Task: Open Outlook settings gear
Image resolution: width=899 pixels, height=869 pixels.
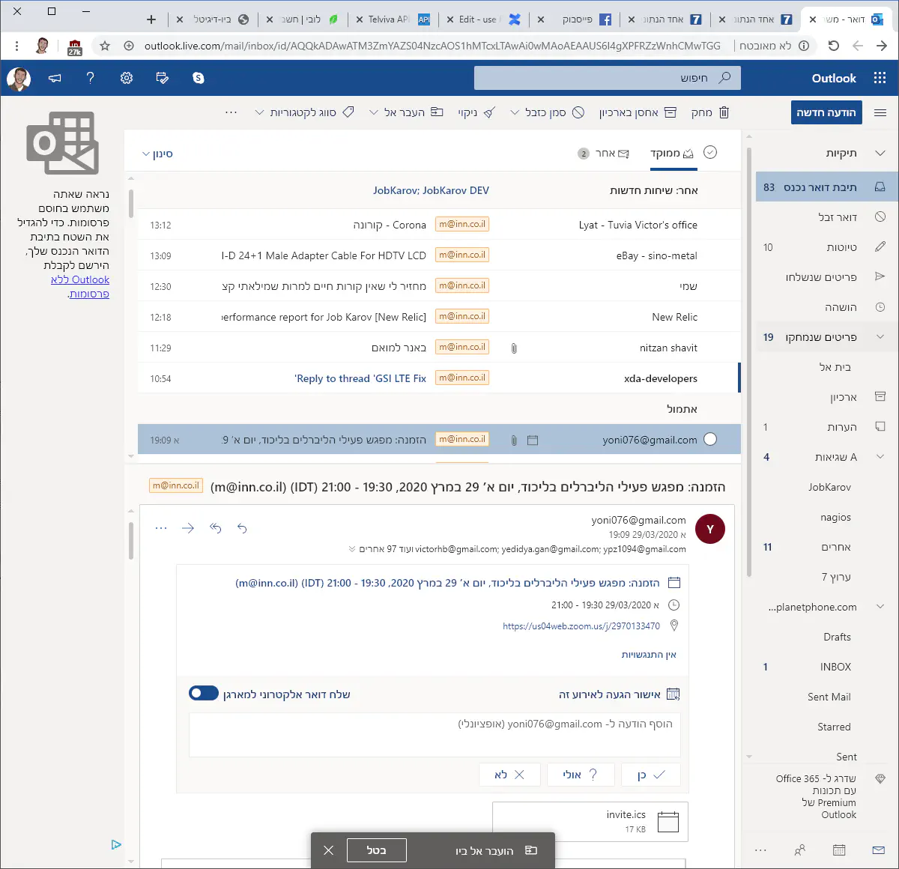Action: tap(127, 78)
